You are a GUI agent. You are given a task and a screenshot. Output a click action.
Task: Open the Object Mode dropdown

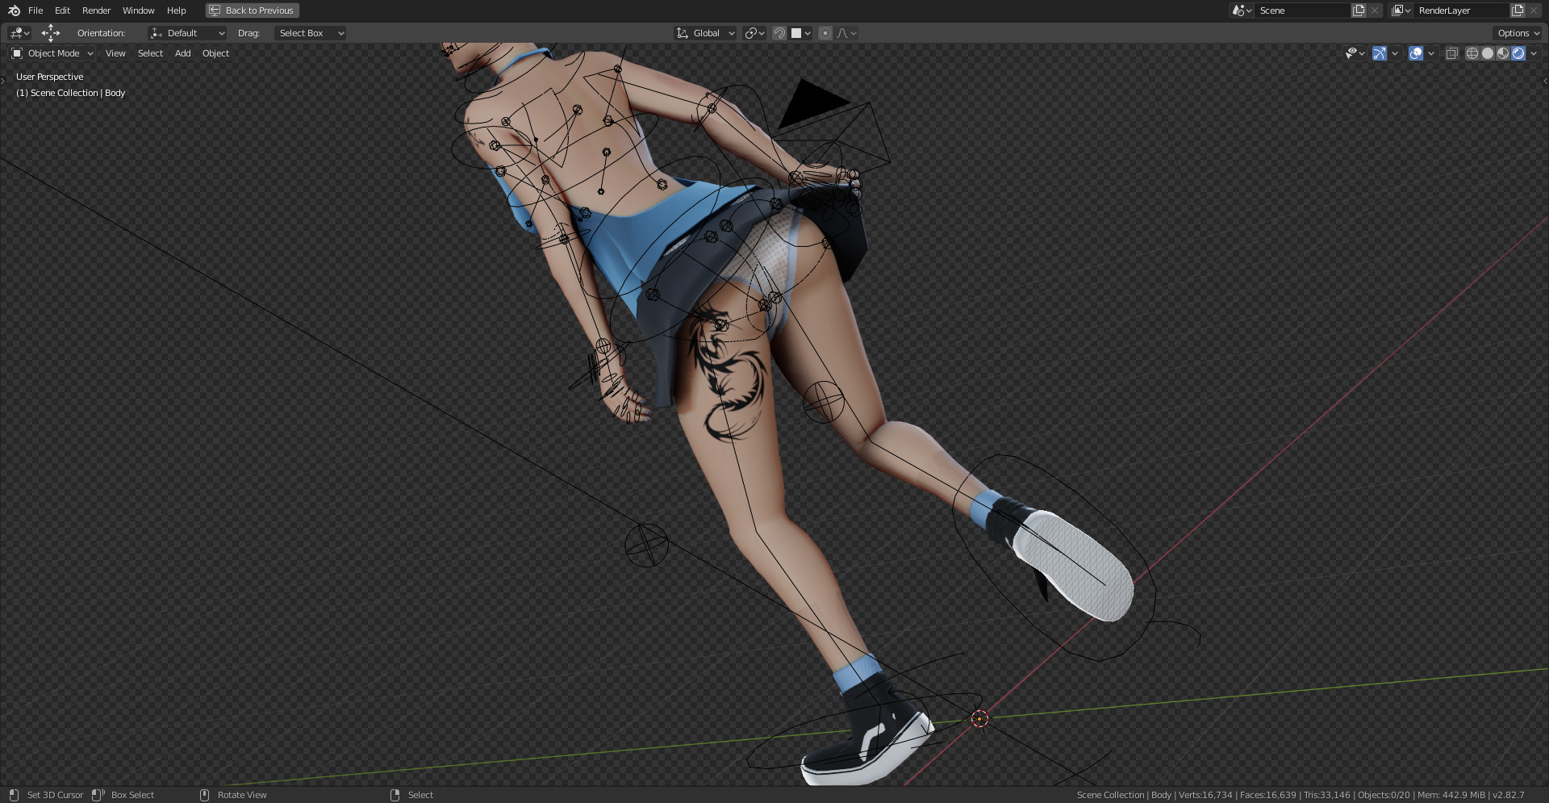(52, 53)
